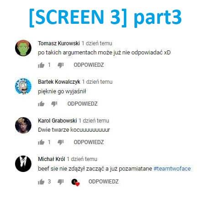The height and width of the screenshot is (199, 220).
Task: Reply to Karol Grabowski via ODPOWIEDZ
Action: 89,142
